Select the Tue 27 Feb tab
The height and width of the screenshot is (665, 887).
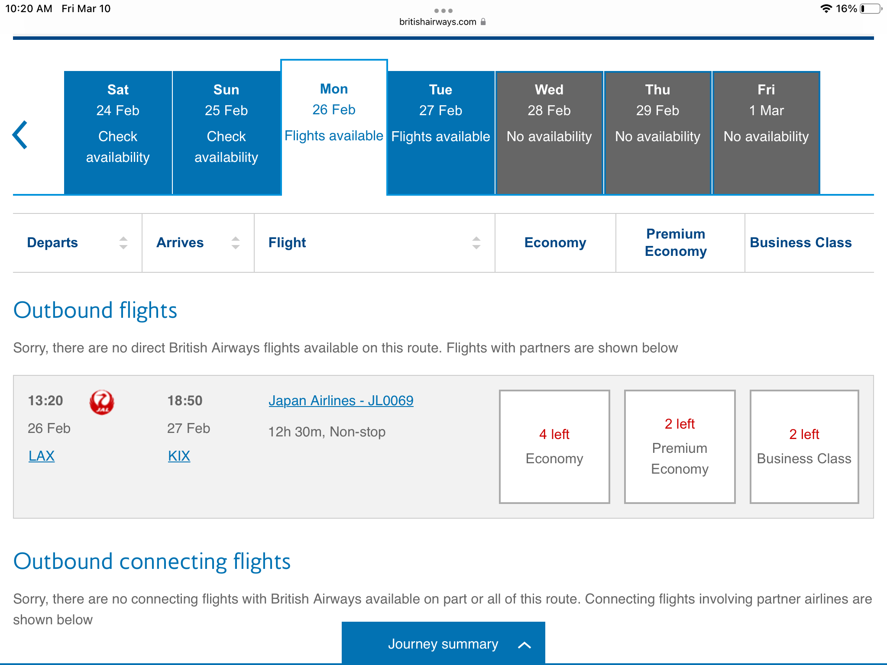click(441, 132)
